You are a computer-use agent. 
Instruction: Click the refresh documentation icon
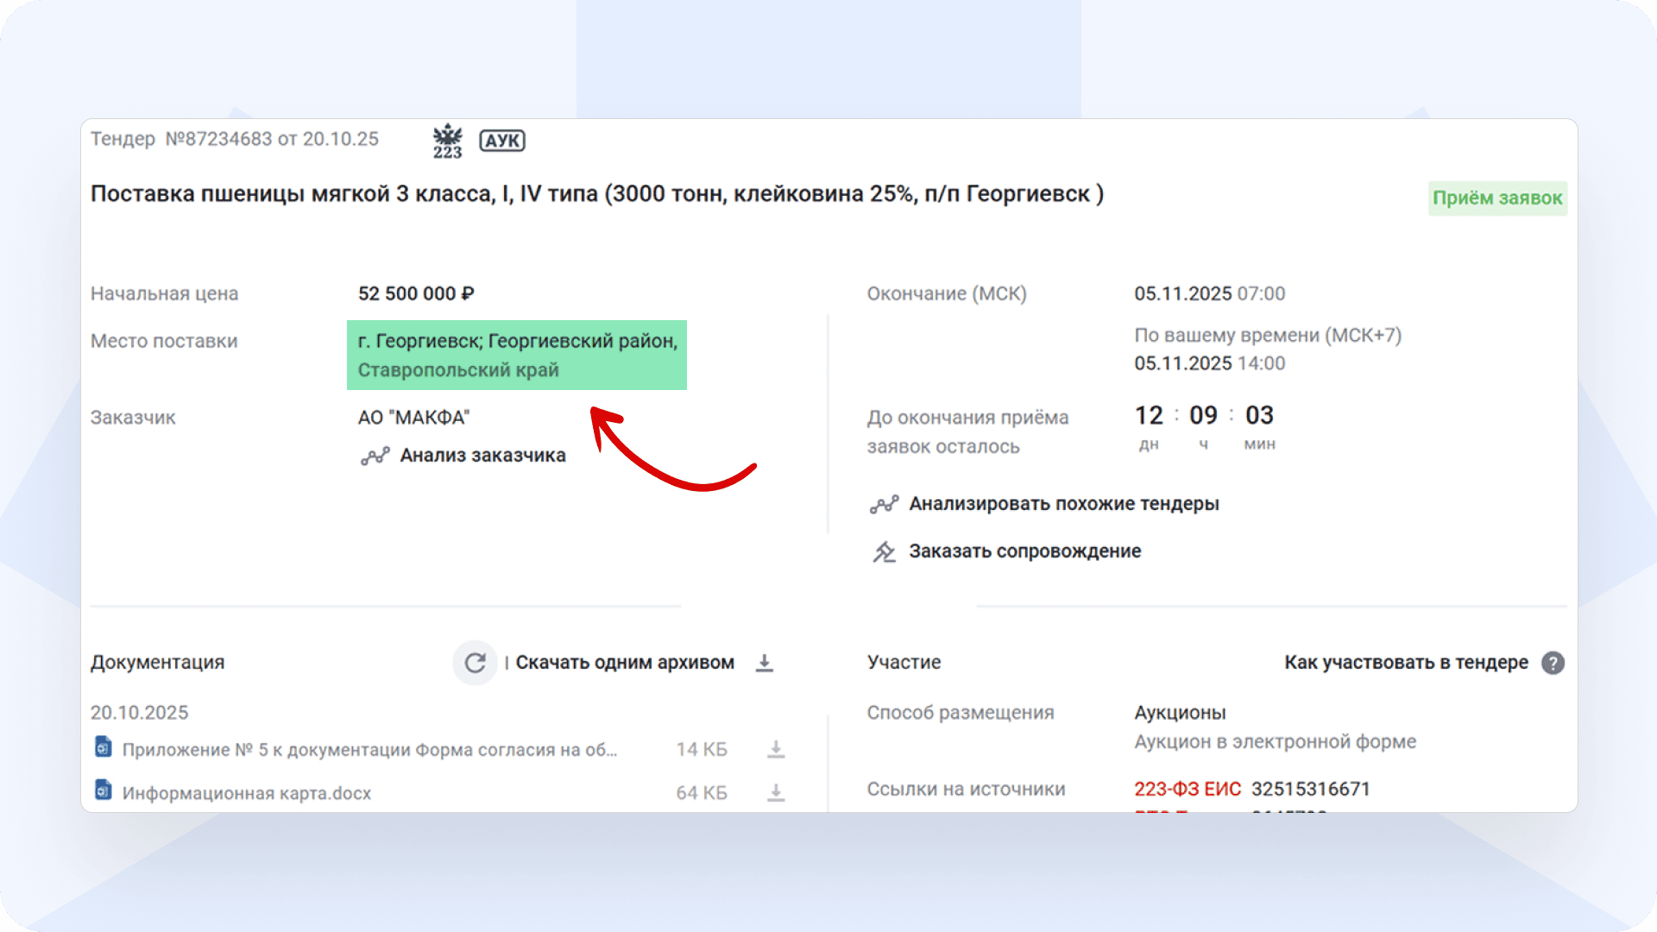(x=475, y=663)
